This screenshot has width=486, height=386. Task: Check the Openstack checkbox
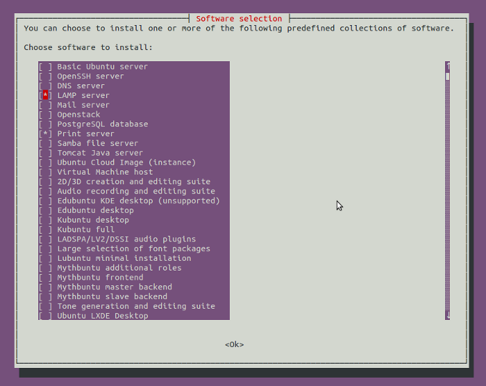click(x=46, y=115)
